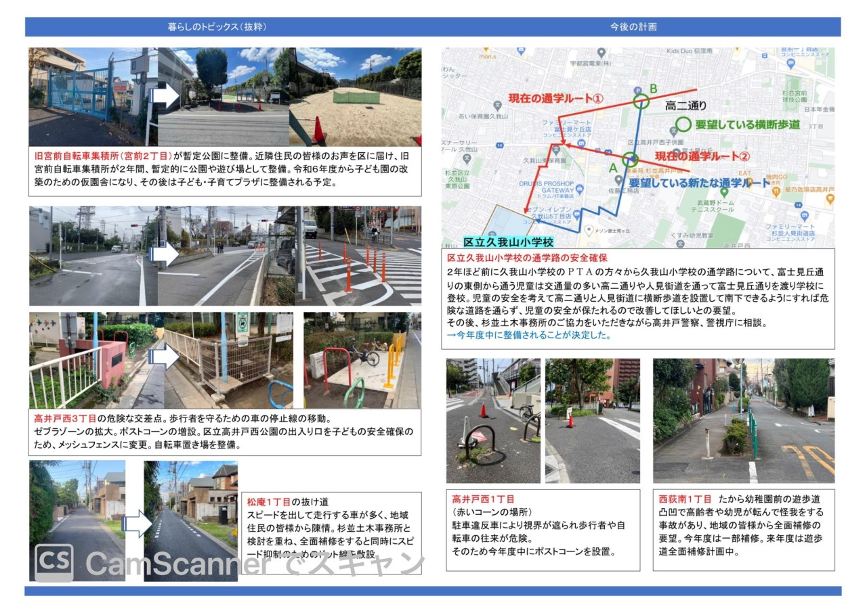867x613 pixels.
Task: Open the street photo with red apartment building
Action: (593, 421)
